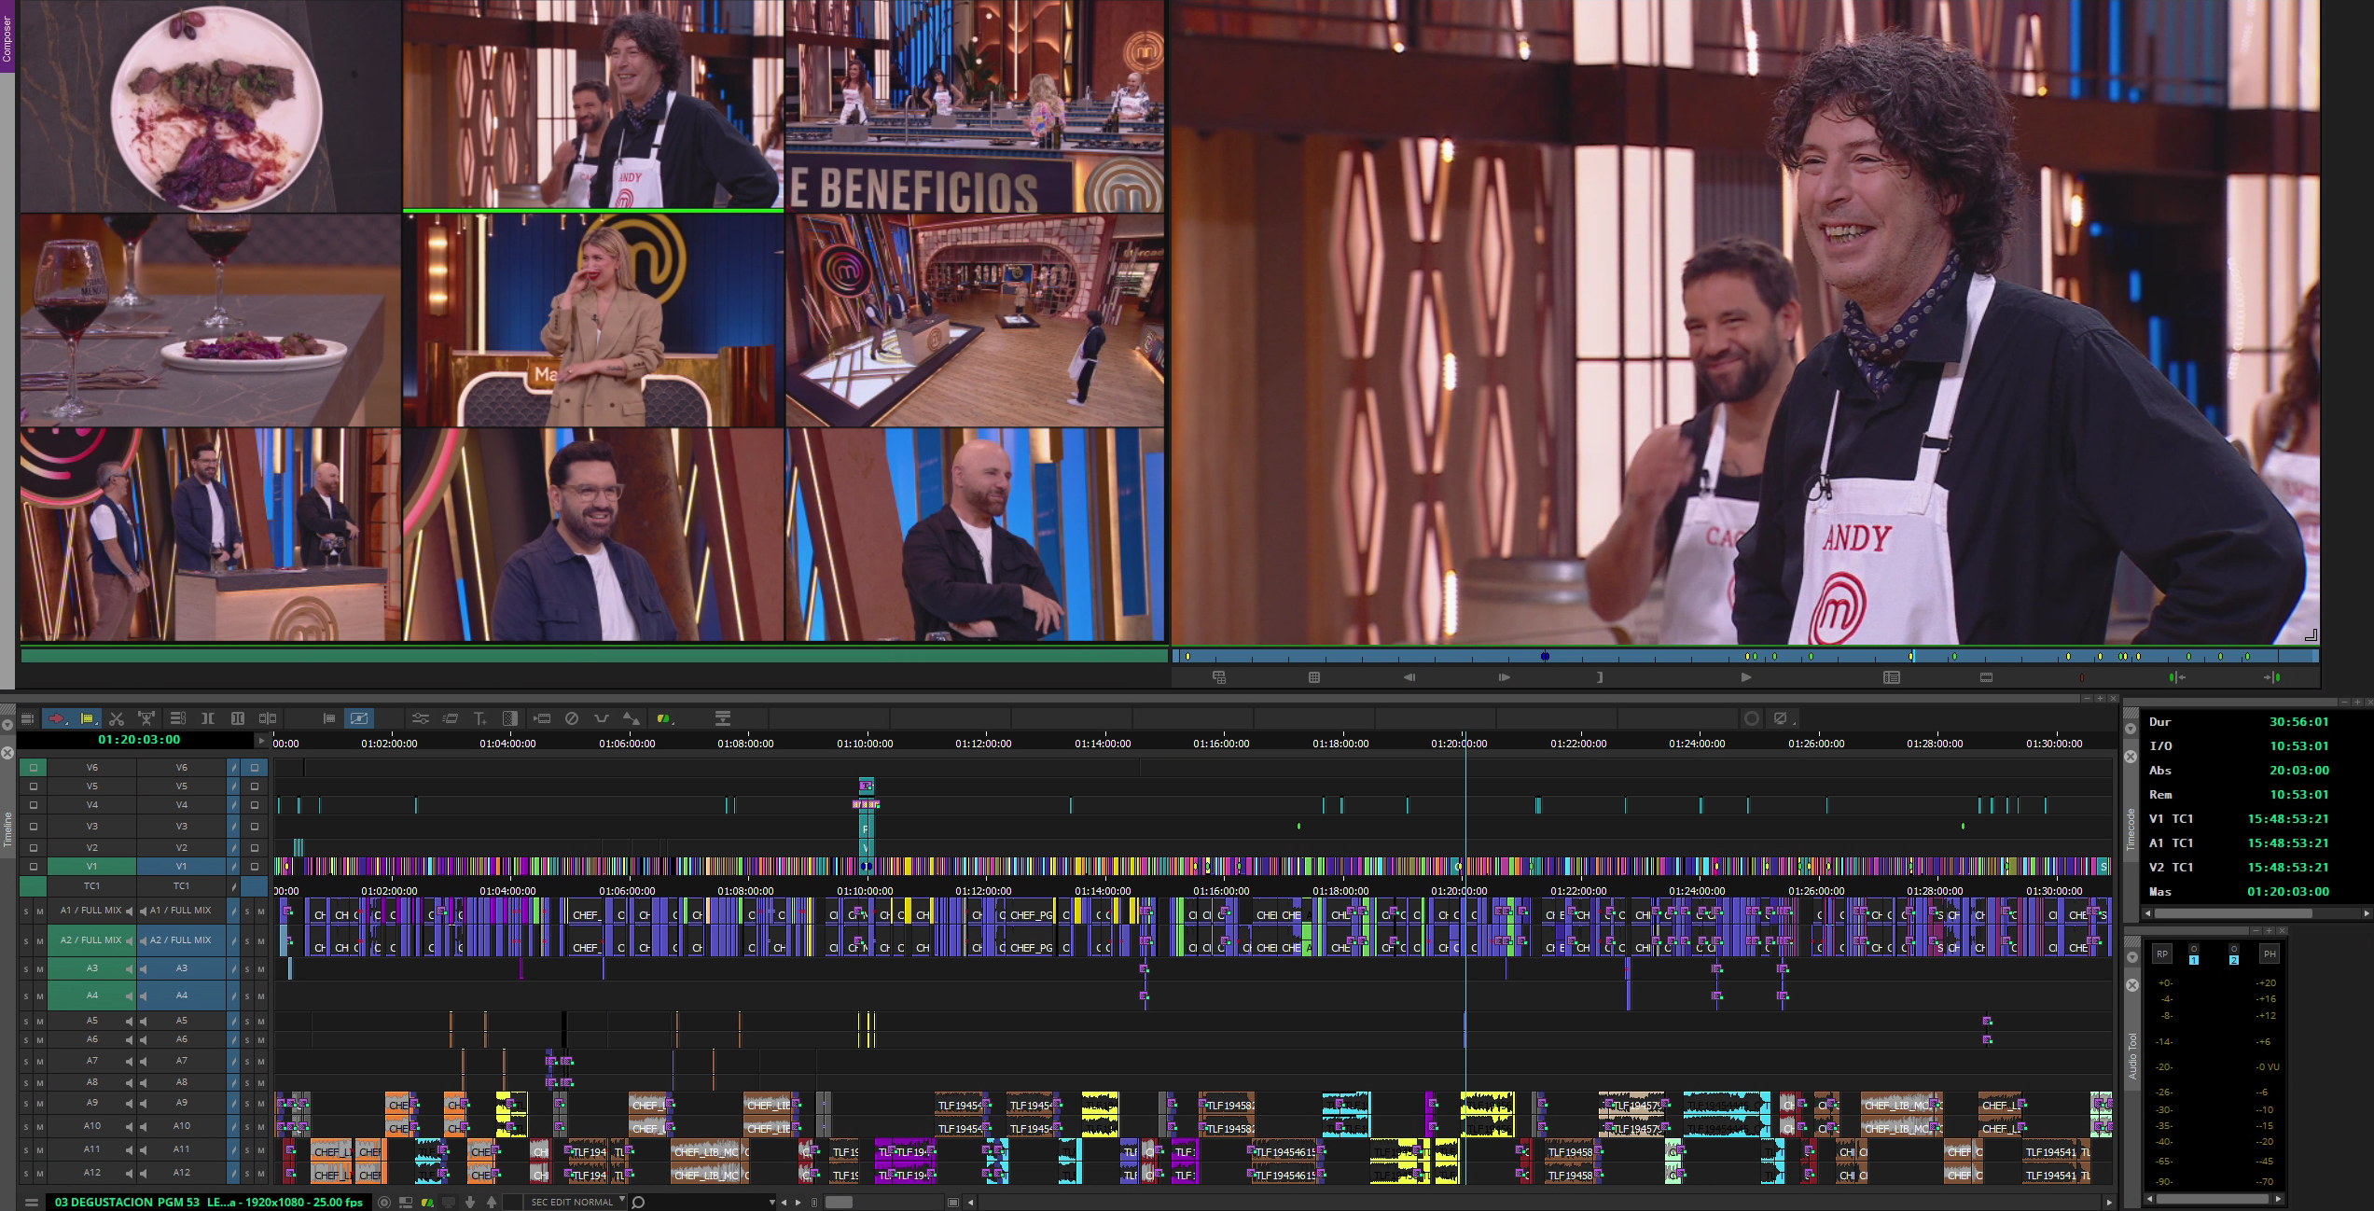Screen dimensions: 2374x1211
Task: Click the record circle icon in status bar
Action: coord(384,1202)
